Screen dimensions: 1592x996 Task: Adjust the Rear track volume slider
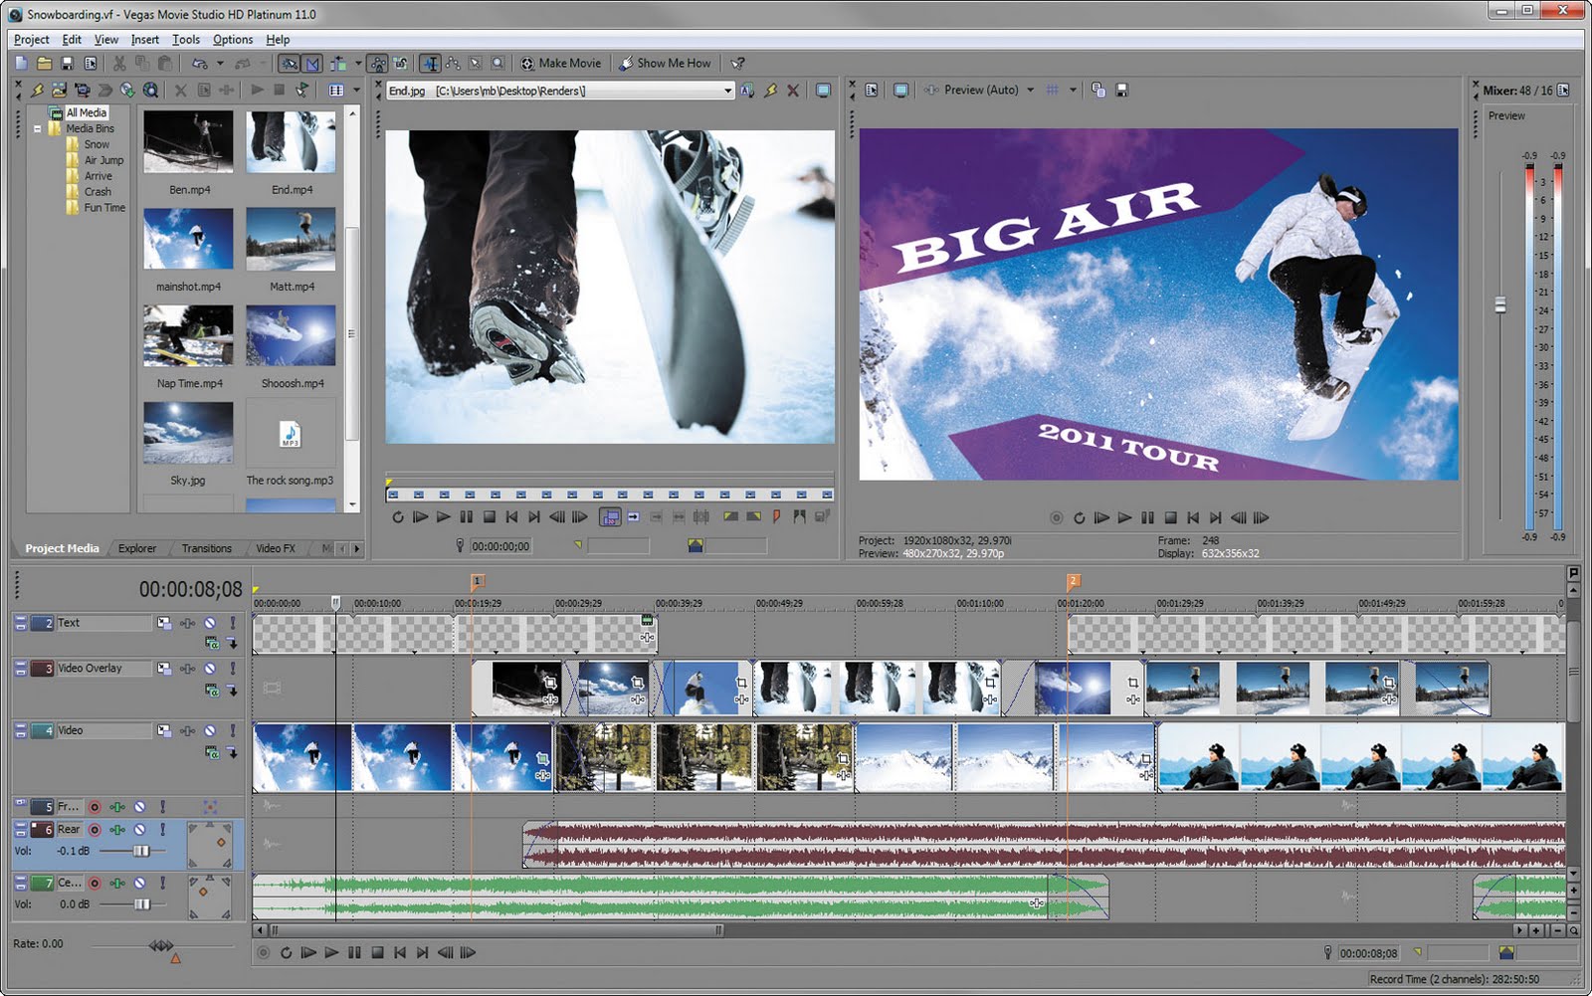[x=141, y=850]
